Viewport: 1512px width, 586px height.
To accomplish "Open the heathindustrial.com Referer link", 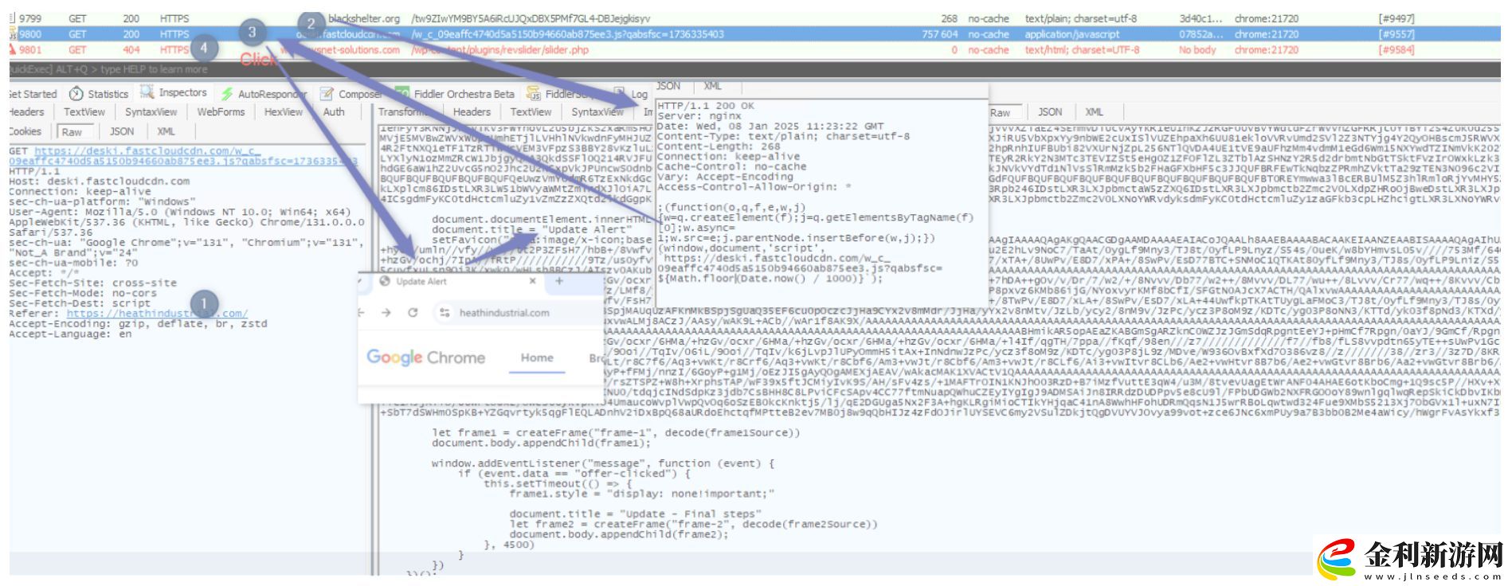I will pos(157,314).
